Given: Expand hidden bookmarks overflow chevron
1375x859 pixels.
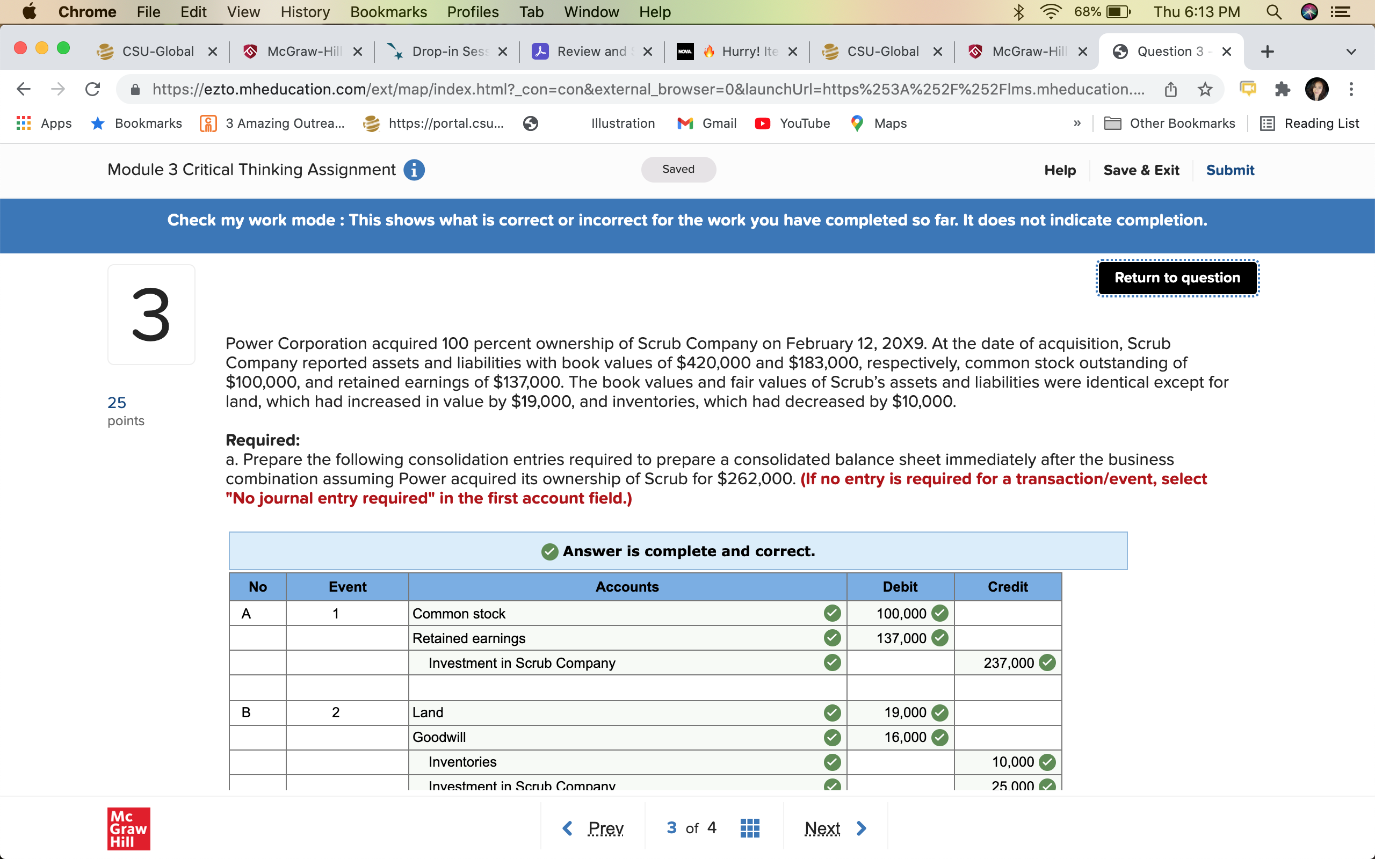Looking at the screenshot, I should [1077, 123].
